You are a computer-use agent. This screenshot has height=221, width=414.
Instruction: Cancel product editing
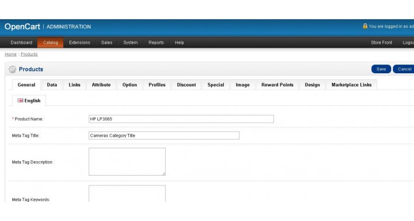pyautogui.click(x=404, y=69)
